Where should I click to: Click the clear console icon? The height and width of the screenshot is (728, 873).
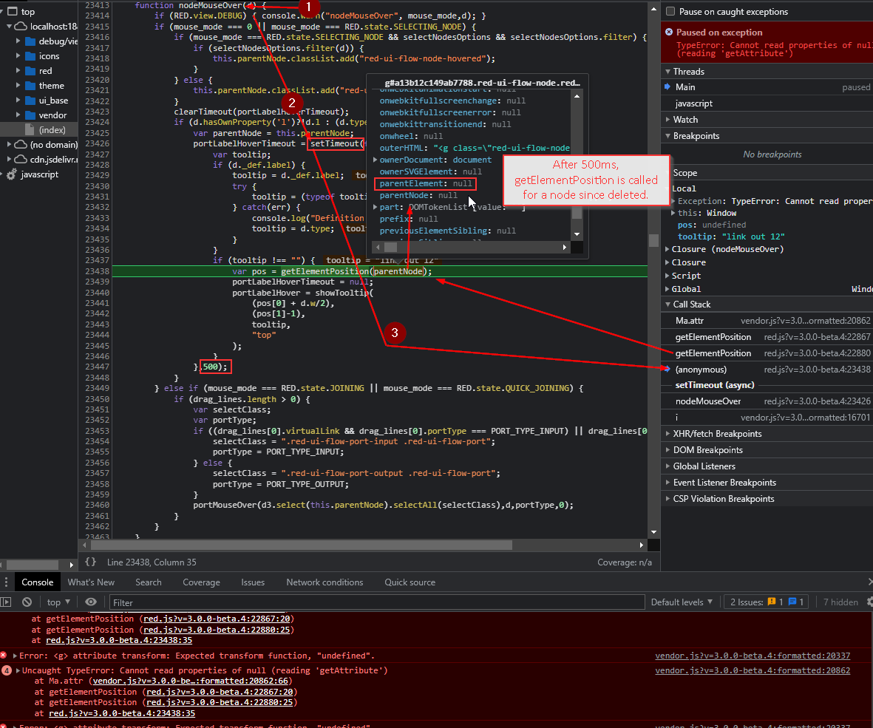point(27,602)
